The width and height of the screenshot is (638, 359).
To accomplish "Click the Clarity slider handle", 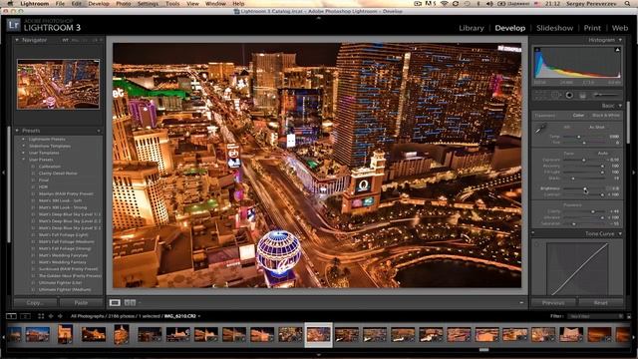I will coord(592,211).
